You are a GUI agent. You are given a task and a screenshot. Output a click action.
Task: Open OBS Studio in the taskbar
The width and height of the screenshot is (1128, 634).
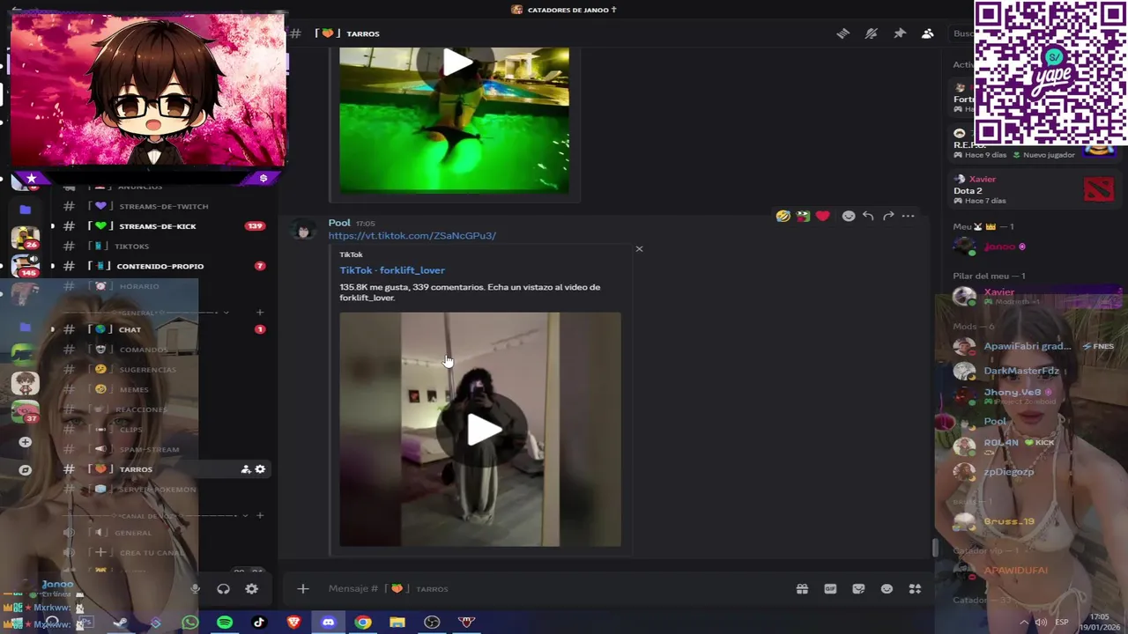[432, 623]
